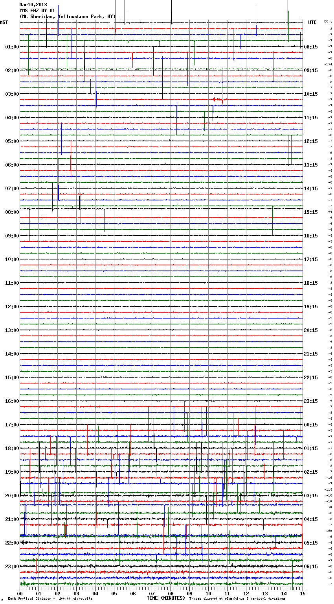Click 'Each Vertical Division = 200.00 microvolts' note
The width and height of the screenshot is (334, 604).
[50, 599]
